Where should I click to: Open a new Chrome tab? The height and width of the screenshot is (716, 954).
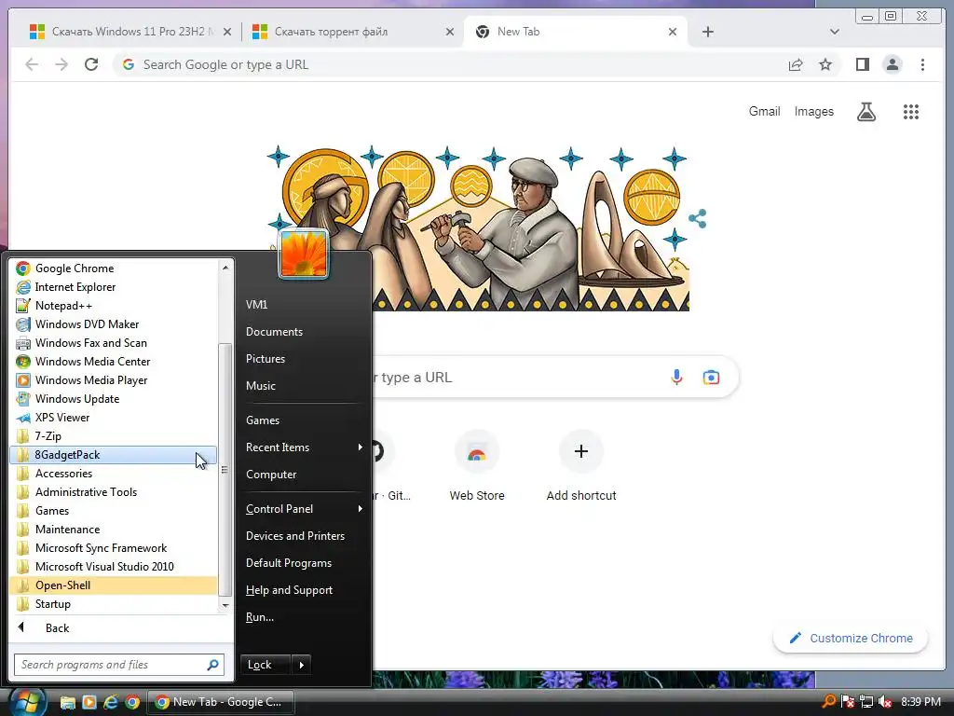point(708,32)
